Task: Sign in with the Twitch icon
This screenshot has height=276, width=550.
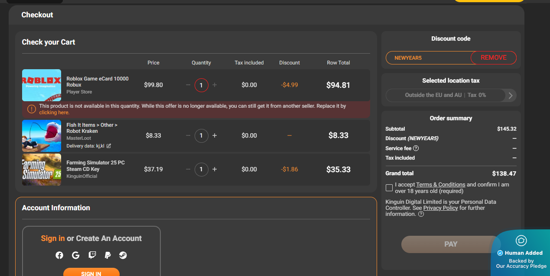Action: (92, 255)
